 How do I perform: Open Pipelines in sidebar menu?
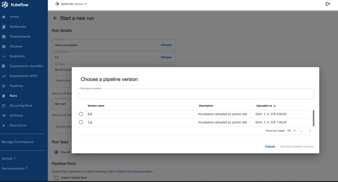[16, 86]
